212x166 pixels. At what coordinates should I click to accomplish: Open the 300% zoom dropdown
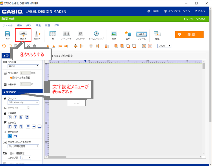click(x=164, y=46)
